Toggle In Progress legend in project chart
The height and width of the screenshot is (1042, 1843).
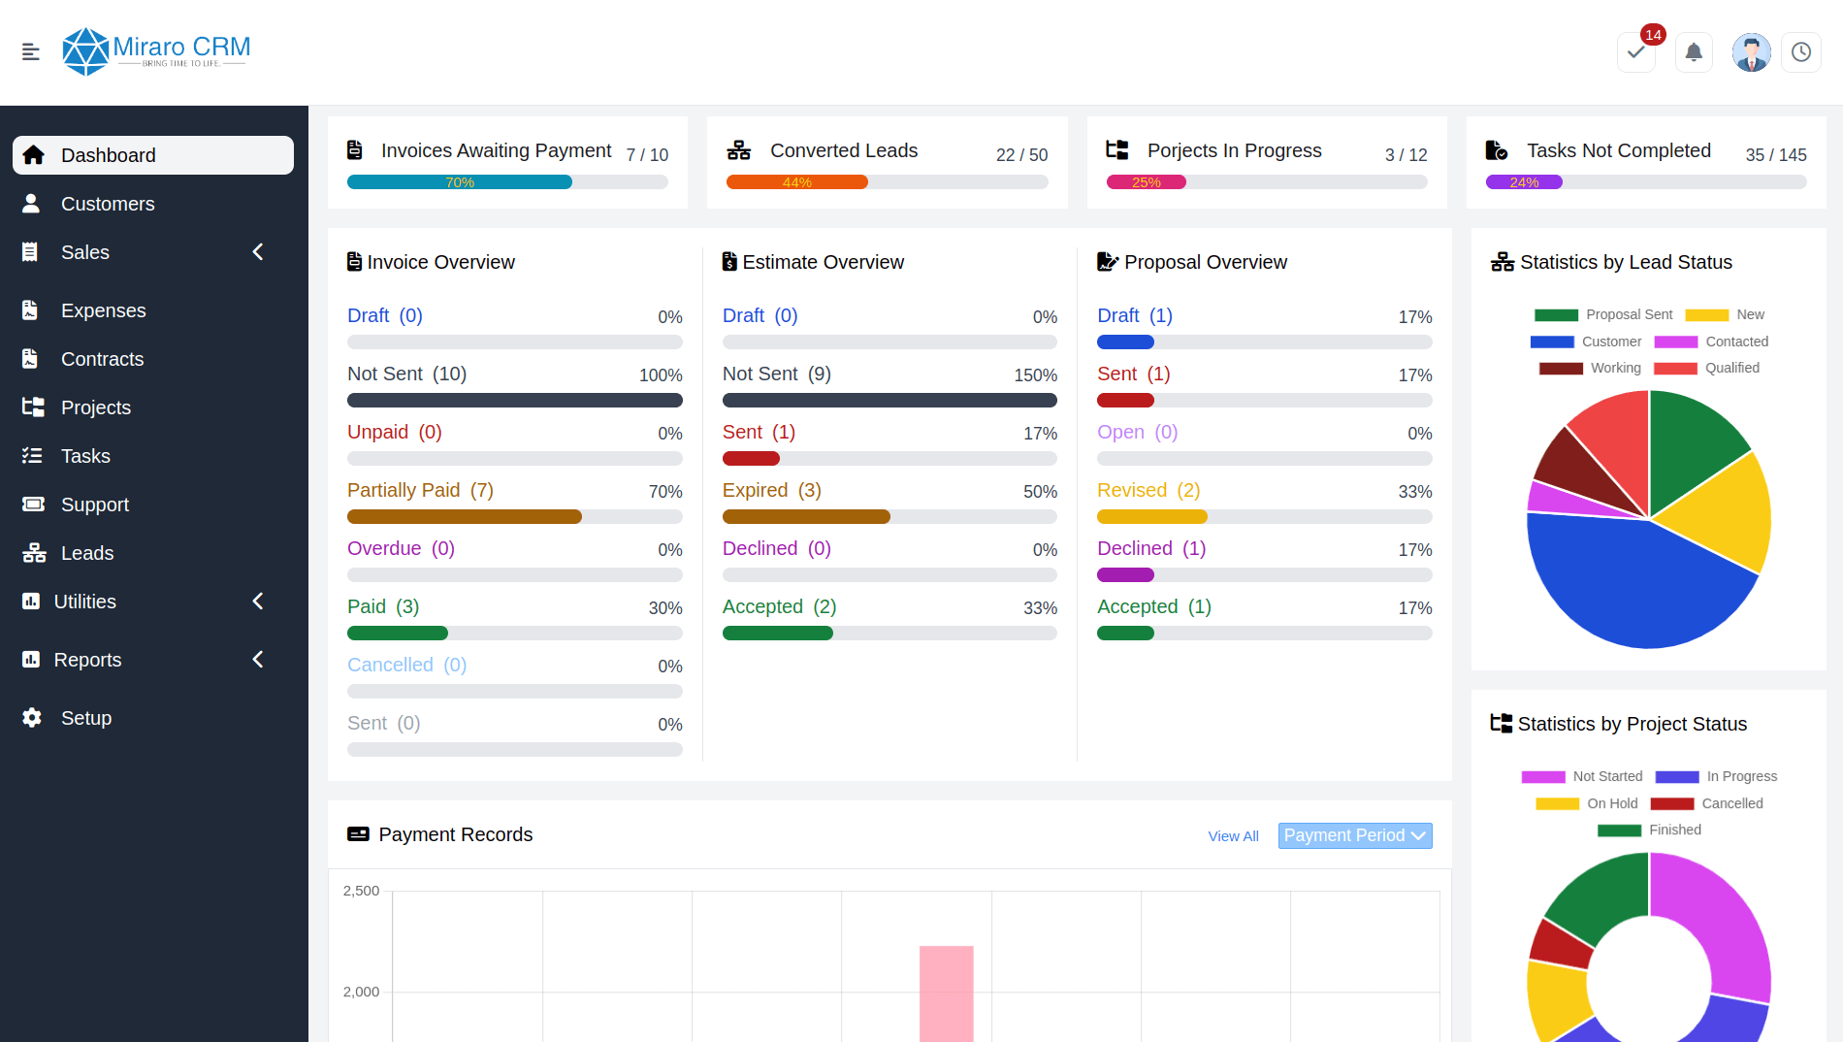(x=1716, y=776)
